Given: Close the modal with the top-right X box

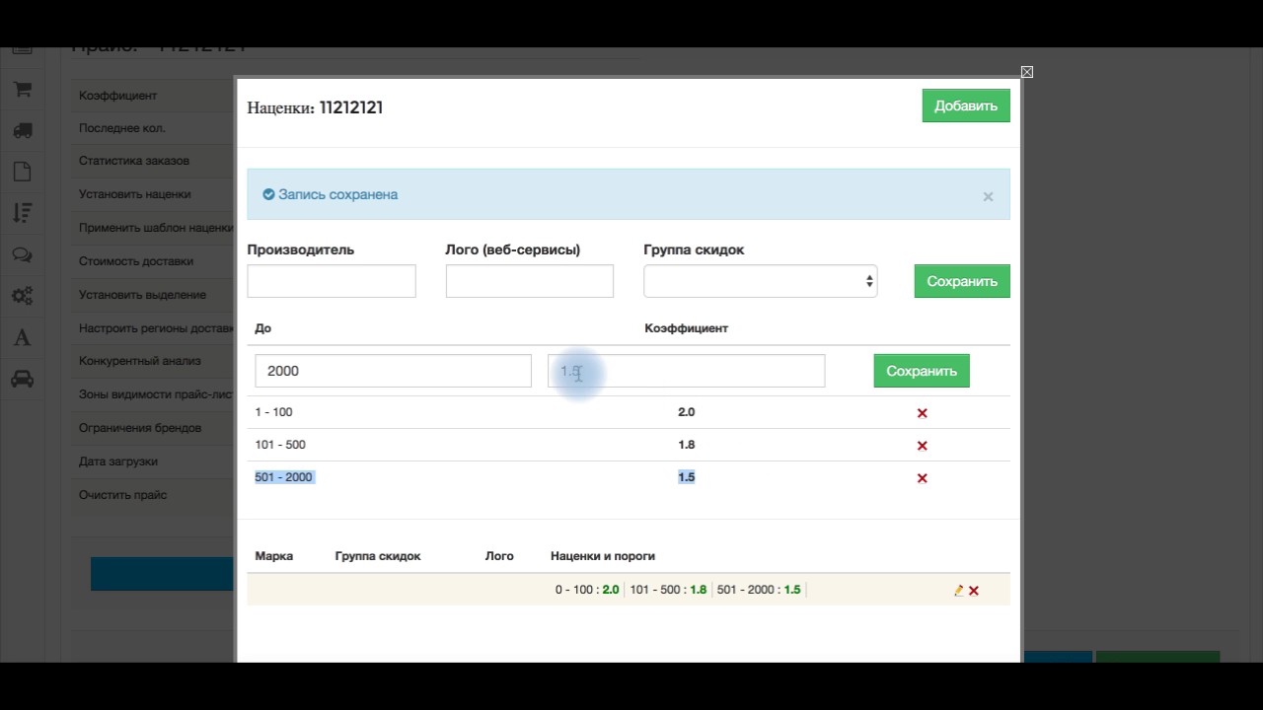Looking at the screenshot, I should pyautogui.click(x=1027, y=72).
